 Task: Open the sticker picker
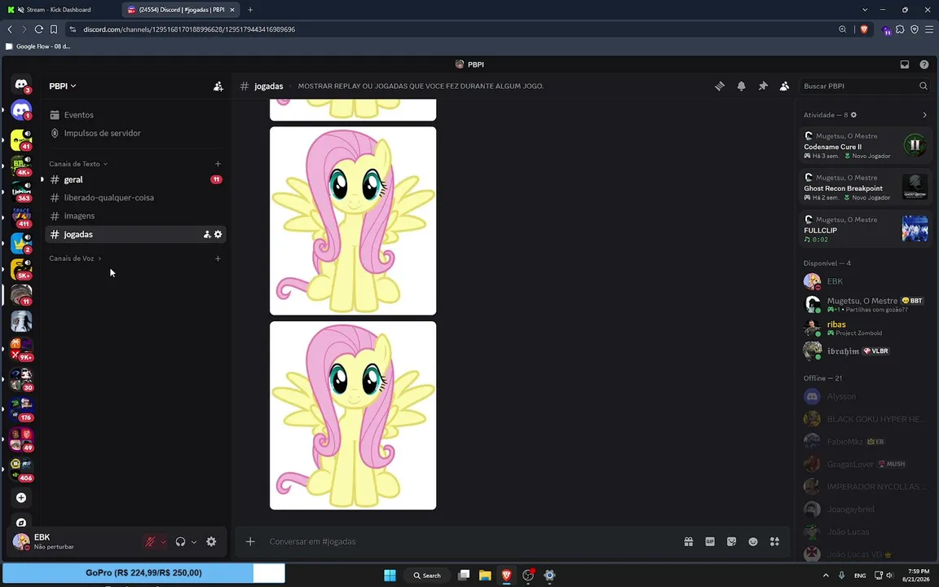pyautogui.click(x=731, y=541)
